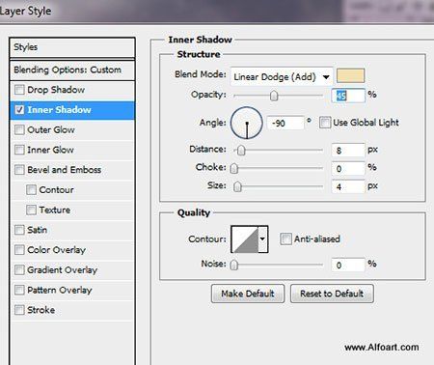
Task: Open the Blend Mode dropdown
Action: (282, 76)
